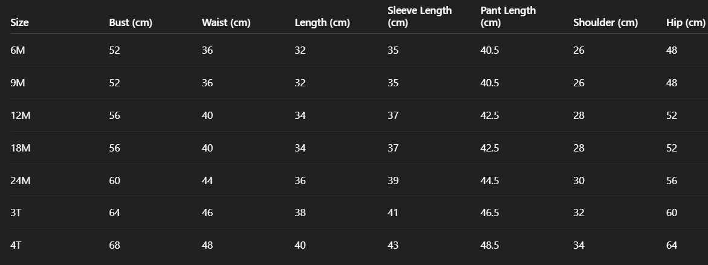This screenshot has height=265, width=708.
Task: Select the 12M size row label
Action: 20,116
